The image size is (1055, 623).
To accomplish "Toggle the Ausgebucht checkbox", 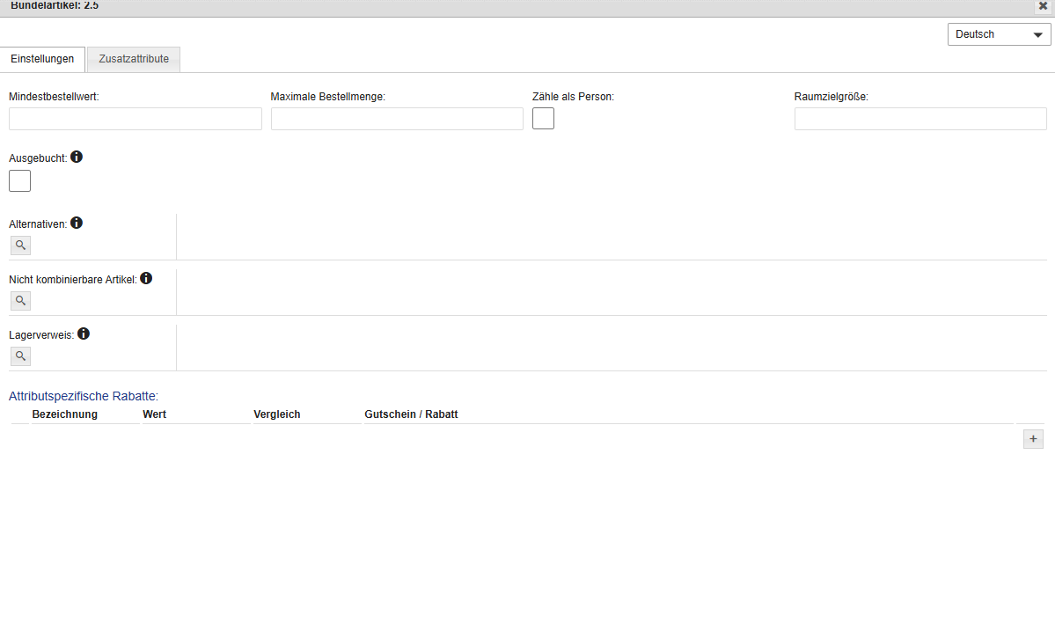I will [19, 181].
